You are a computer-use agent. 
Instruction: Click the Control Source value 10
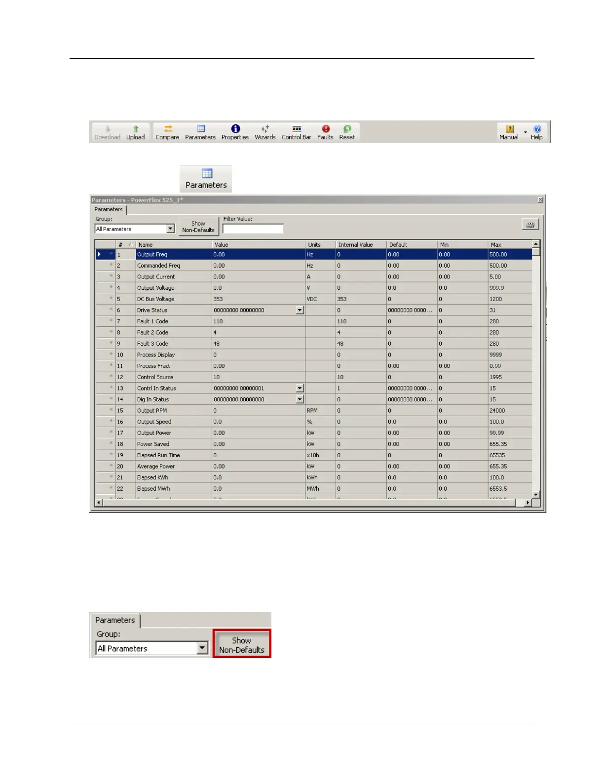pos(217,377)
